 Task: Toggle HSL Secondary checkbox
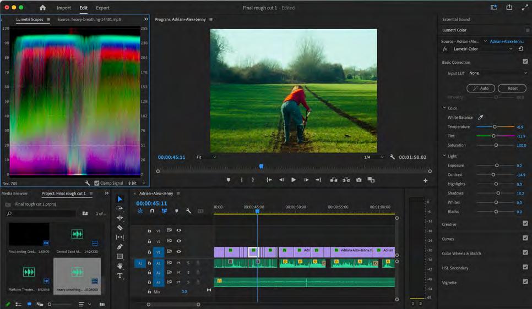[525, 267]
